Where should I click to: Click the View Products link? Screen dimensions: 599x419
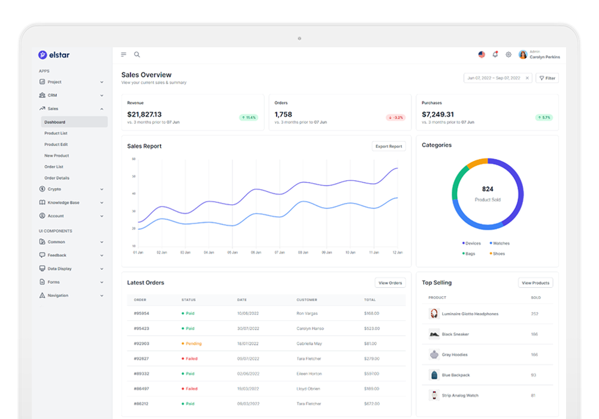coord(536,282)
